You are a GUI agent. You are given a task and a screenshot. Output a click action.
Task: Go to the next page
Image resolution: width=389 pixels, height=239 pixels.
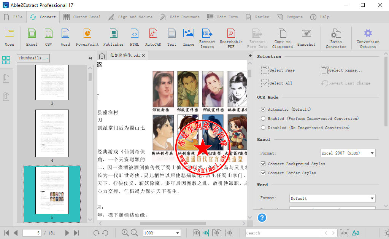coord(67,233)
